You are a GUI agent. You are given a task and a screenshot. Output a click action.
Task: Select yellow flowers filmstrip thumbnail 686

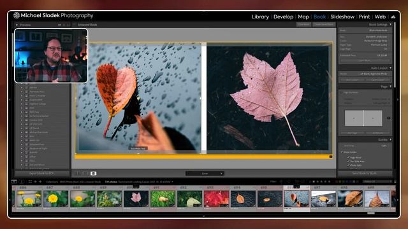(x=29, y=198)
